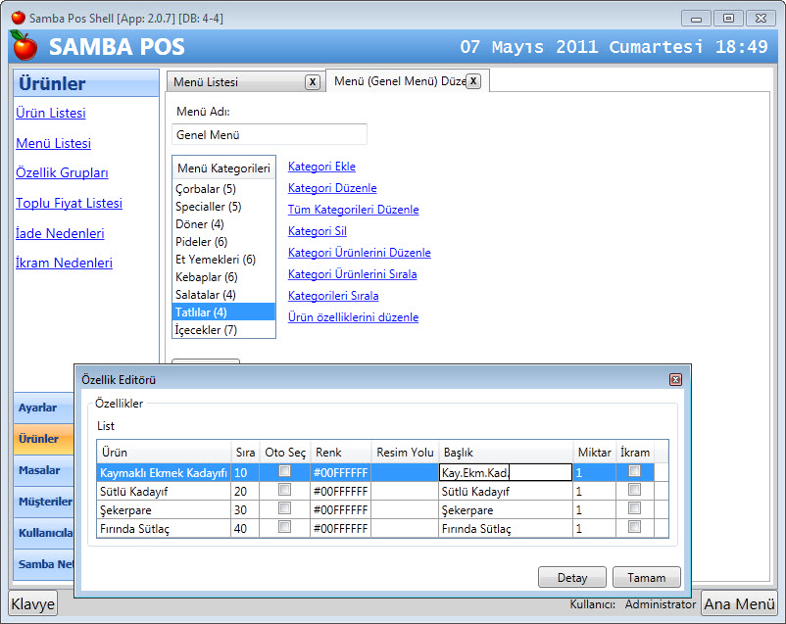Close the Menü Listesi tab
Screen dimensions: 786x624
tap(312, 82)
